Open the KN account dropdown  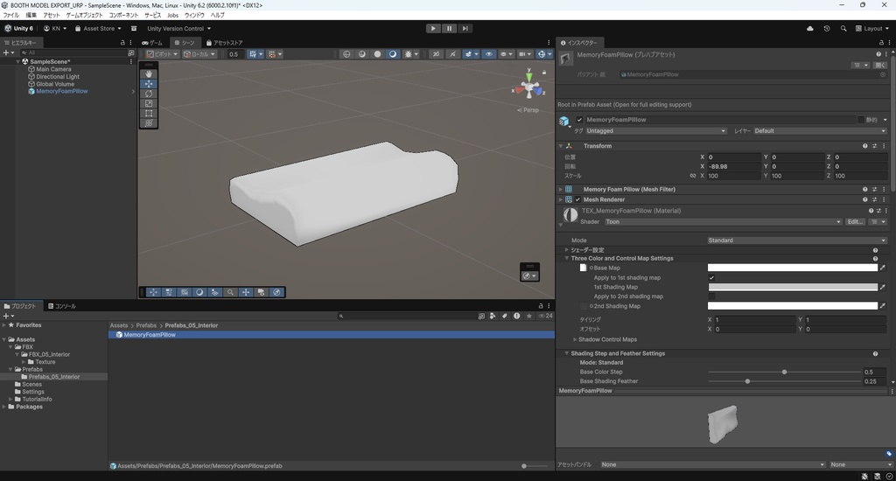pyautogui.click(x=55, y=29)
